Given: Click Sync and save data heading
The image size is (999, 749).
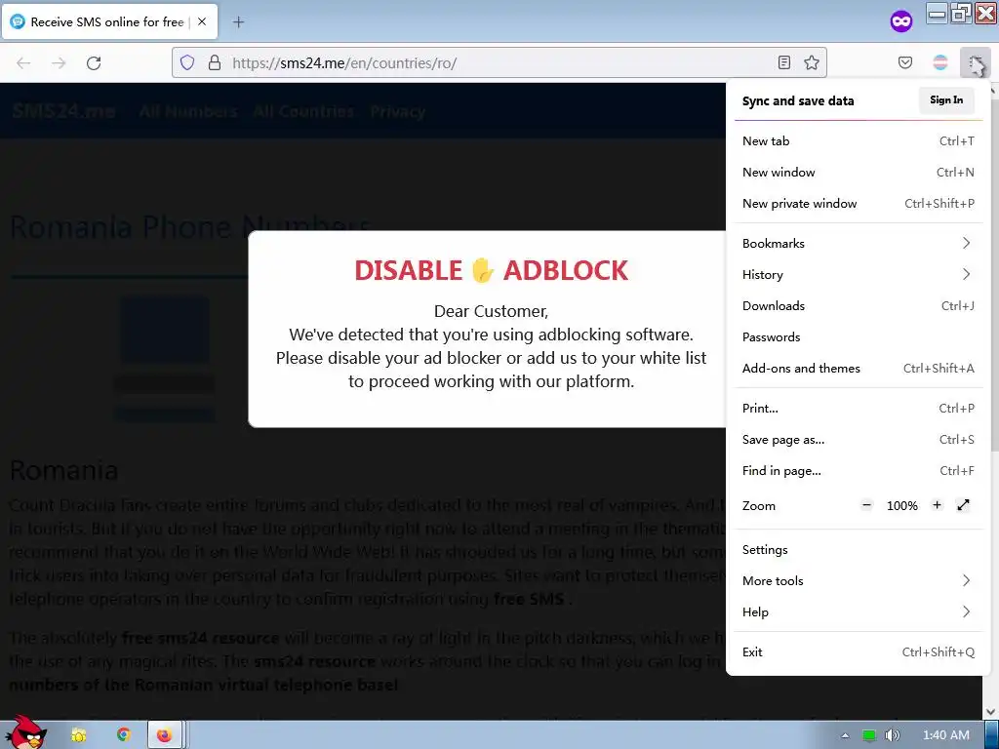Looking at the screenshot, I should click(x=798, y=100).
